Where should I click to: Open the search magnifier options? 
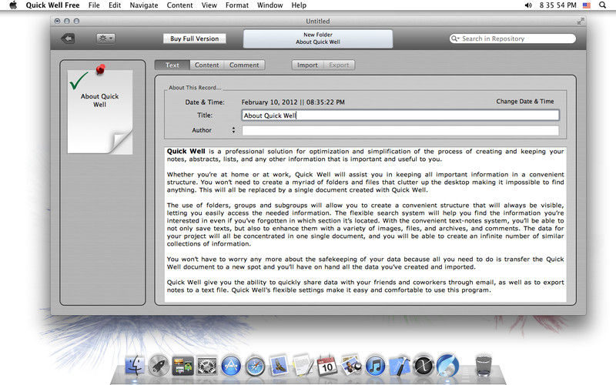[x=455, y=38]
